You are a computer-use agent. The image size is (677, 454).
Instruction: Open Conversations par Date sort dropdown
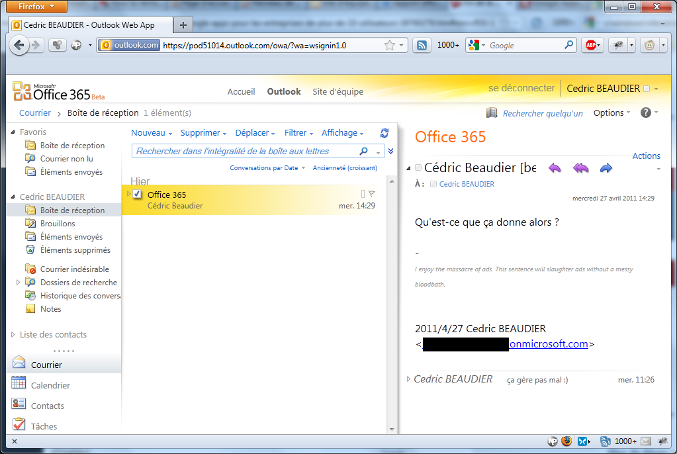(267, 167)
